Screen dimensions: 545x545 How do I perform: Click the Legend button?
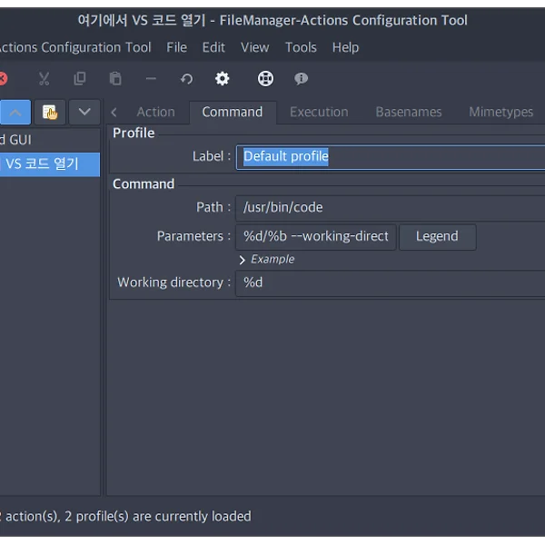pos(437,237)
